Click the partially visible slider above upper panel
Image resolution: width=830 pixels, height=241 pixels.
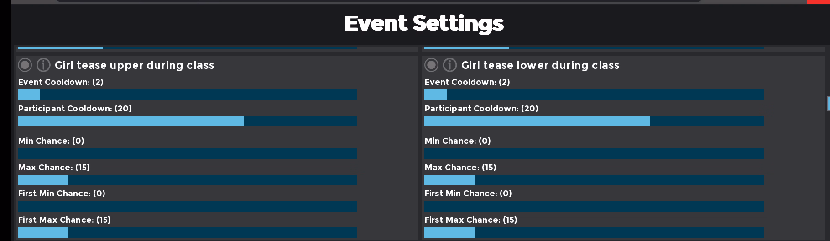(x=188, y=47)
